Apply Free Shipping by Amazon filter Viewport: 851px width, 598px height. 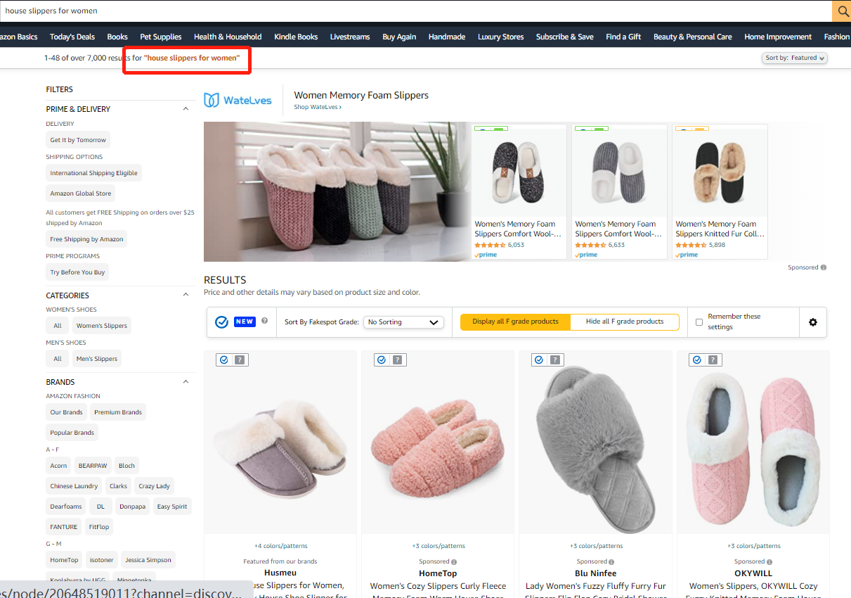coord(86,239)
